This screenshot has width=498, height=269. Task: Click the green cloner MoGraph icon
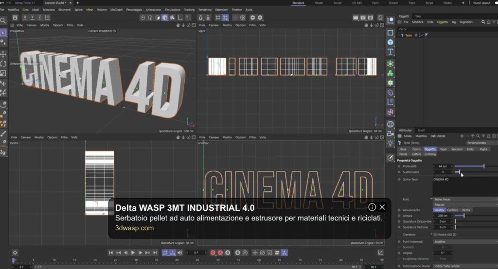pos(391,73)
